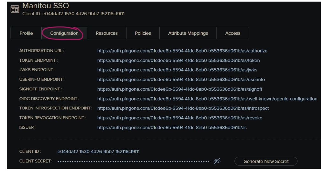Click the ISSUER label

click(27, 127)
